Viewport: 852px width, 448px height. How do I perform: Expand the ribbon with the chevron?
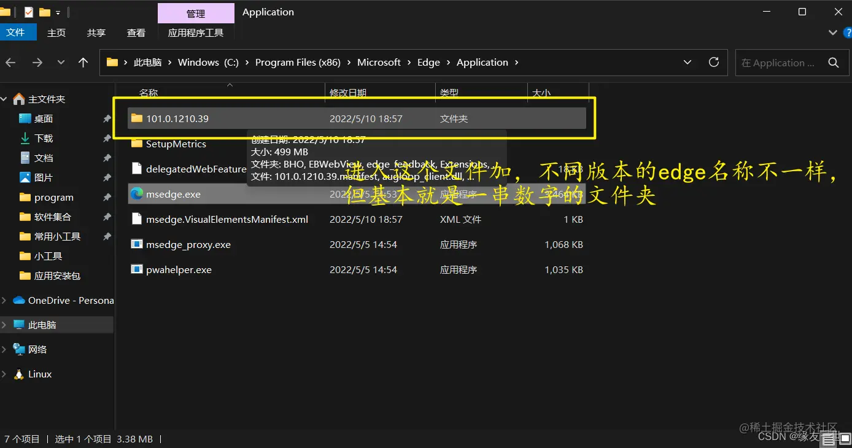click(x=832, y=33)
